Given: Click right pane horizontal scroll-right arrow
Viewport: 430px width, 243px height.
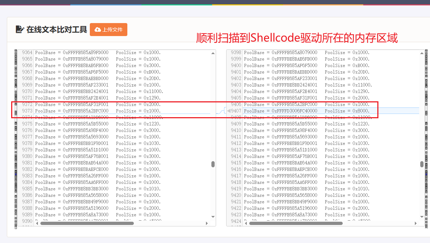Looking at the screenshot, I should tap(416, 223).
